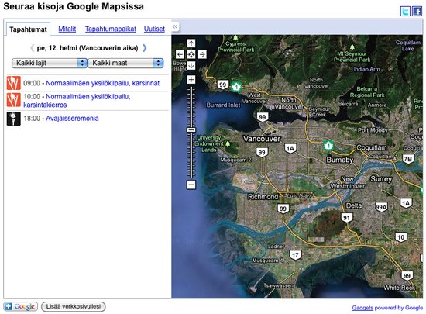Click the White Rock label on map
426x314 pixels.
[399, 288]
